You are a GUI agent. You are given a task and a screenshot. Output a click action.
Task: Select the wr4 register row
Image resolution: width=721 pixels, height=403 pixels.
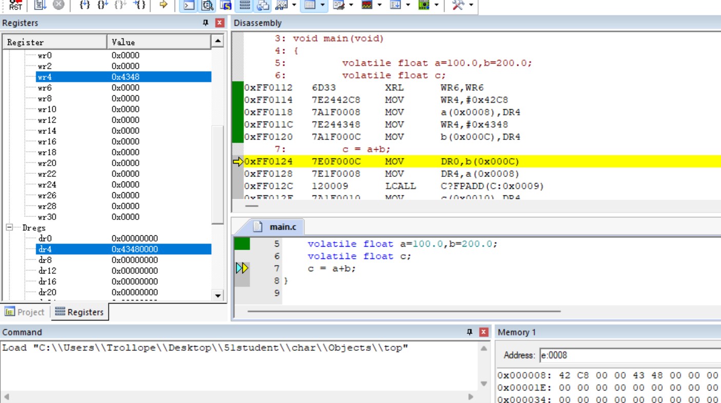[124, 77]
